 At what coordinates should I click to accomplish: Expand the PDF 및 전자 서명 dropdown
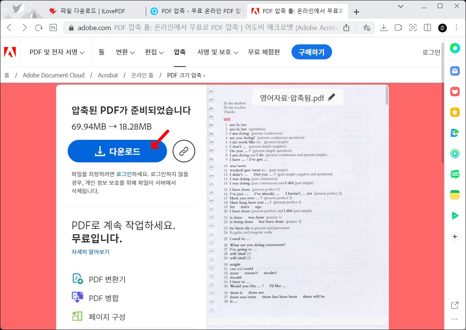[56, 52]
